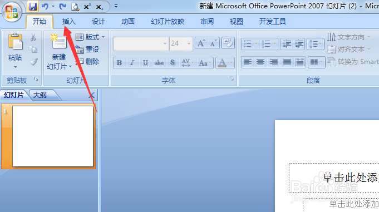Justify the text
Screen dimensions: 379x212
[x=287, y=62]
